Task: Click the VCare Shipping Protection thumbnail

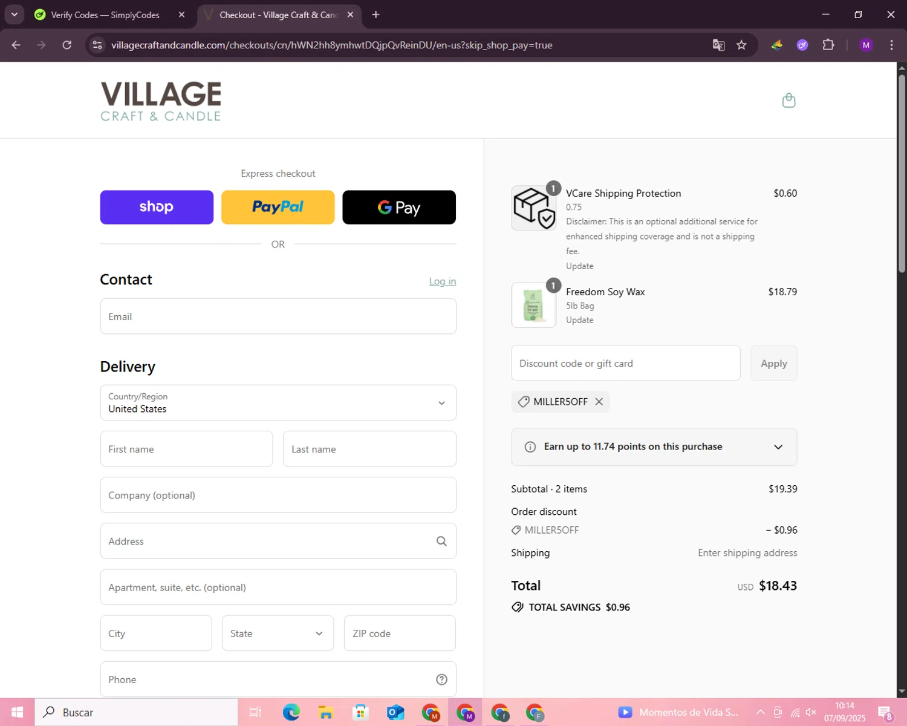Action: tap(533, 208)
